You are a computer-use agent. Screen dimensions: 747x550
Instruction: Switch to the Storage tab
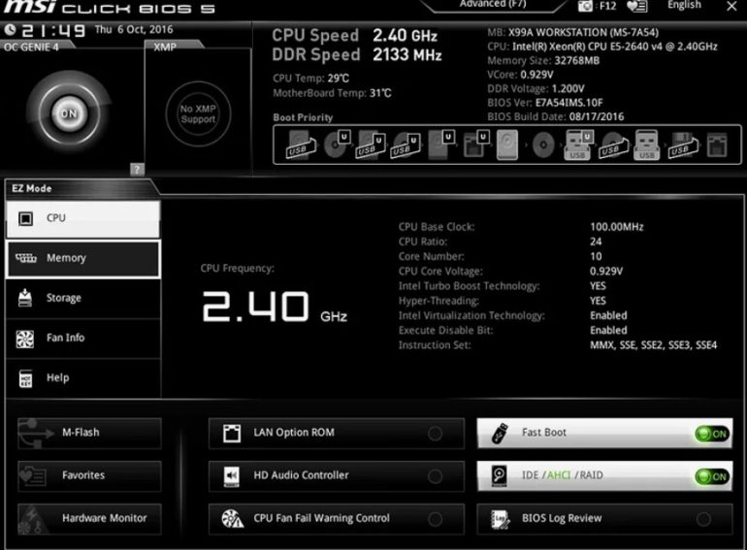(x=82, y=298)
